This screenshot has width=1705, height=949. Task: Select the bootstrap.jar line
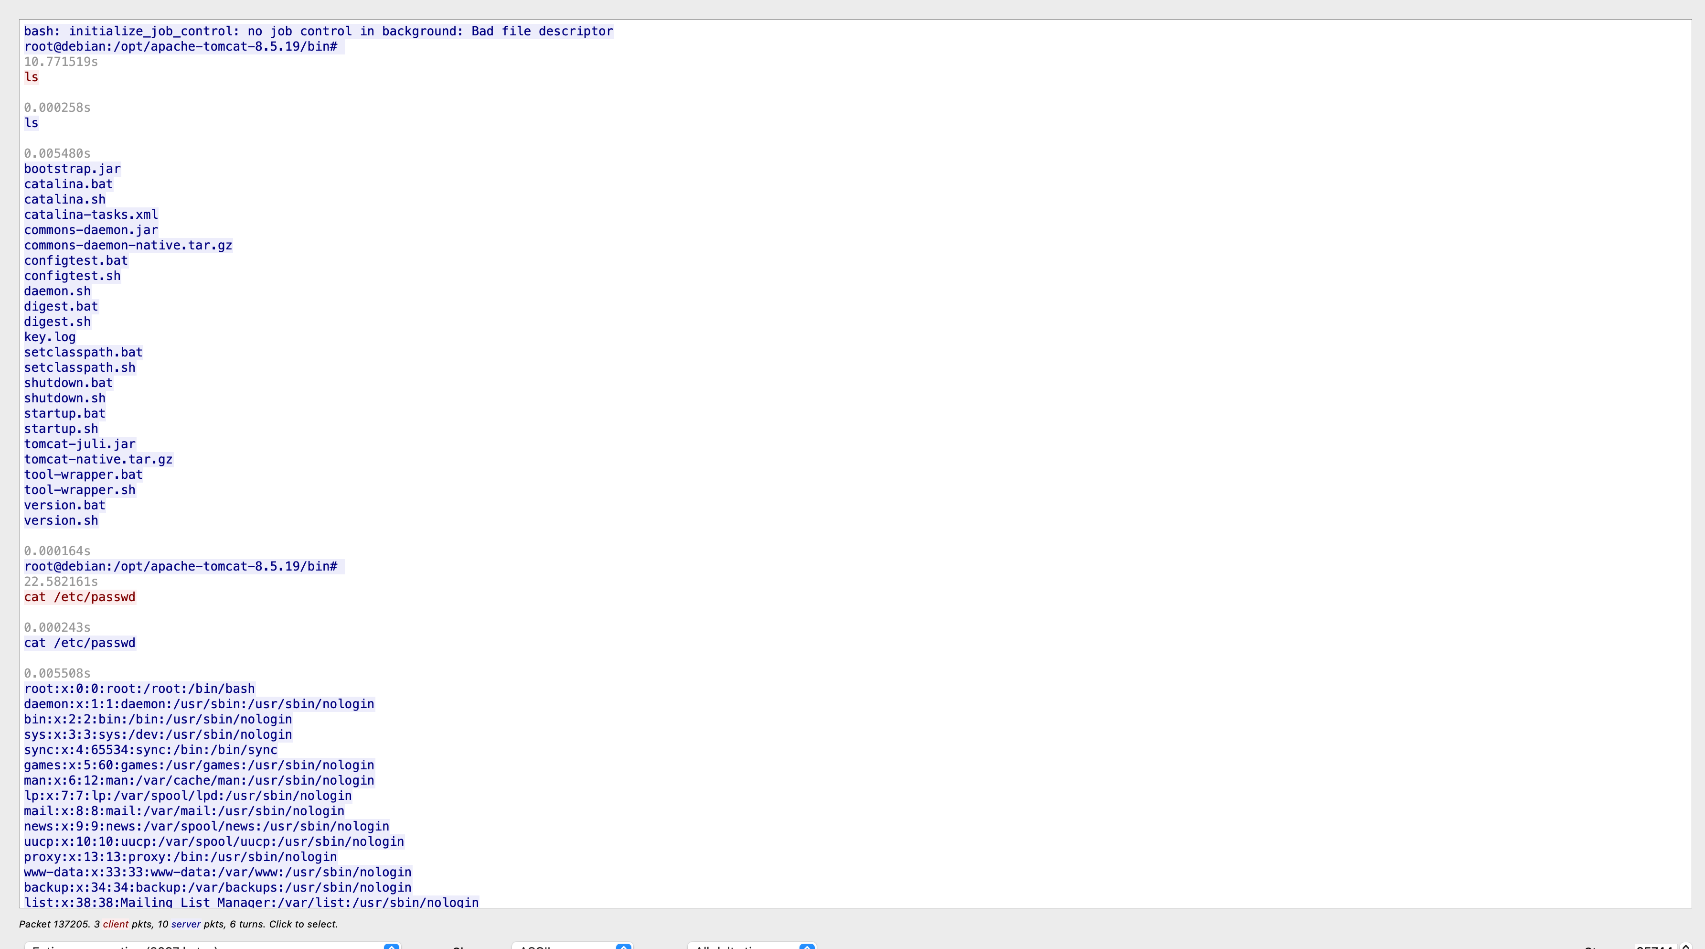pyautogui.click(x=72, y=169)
